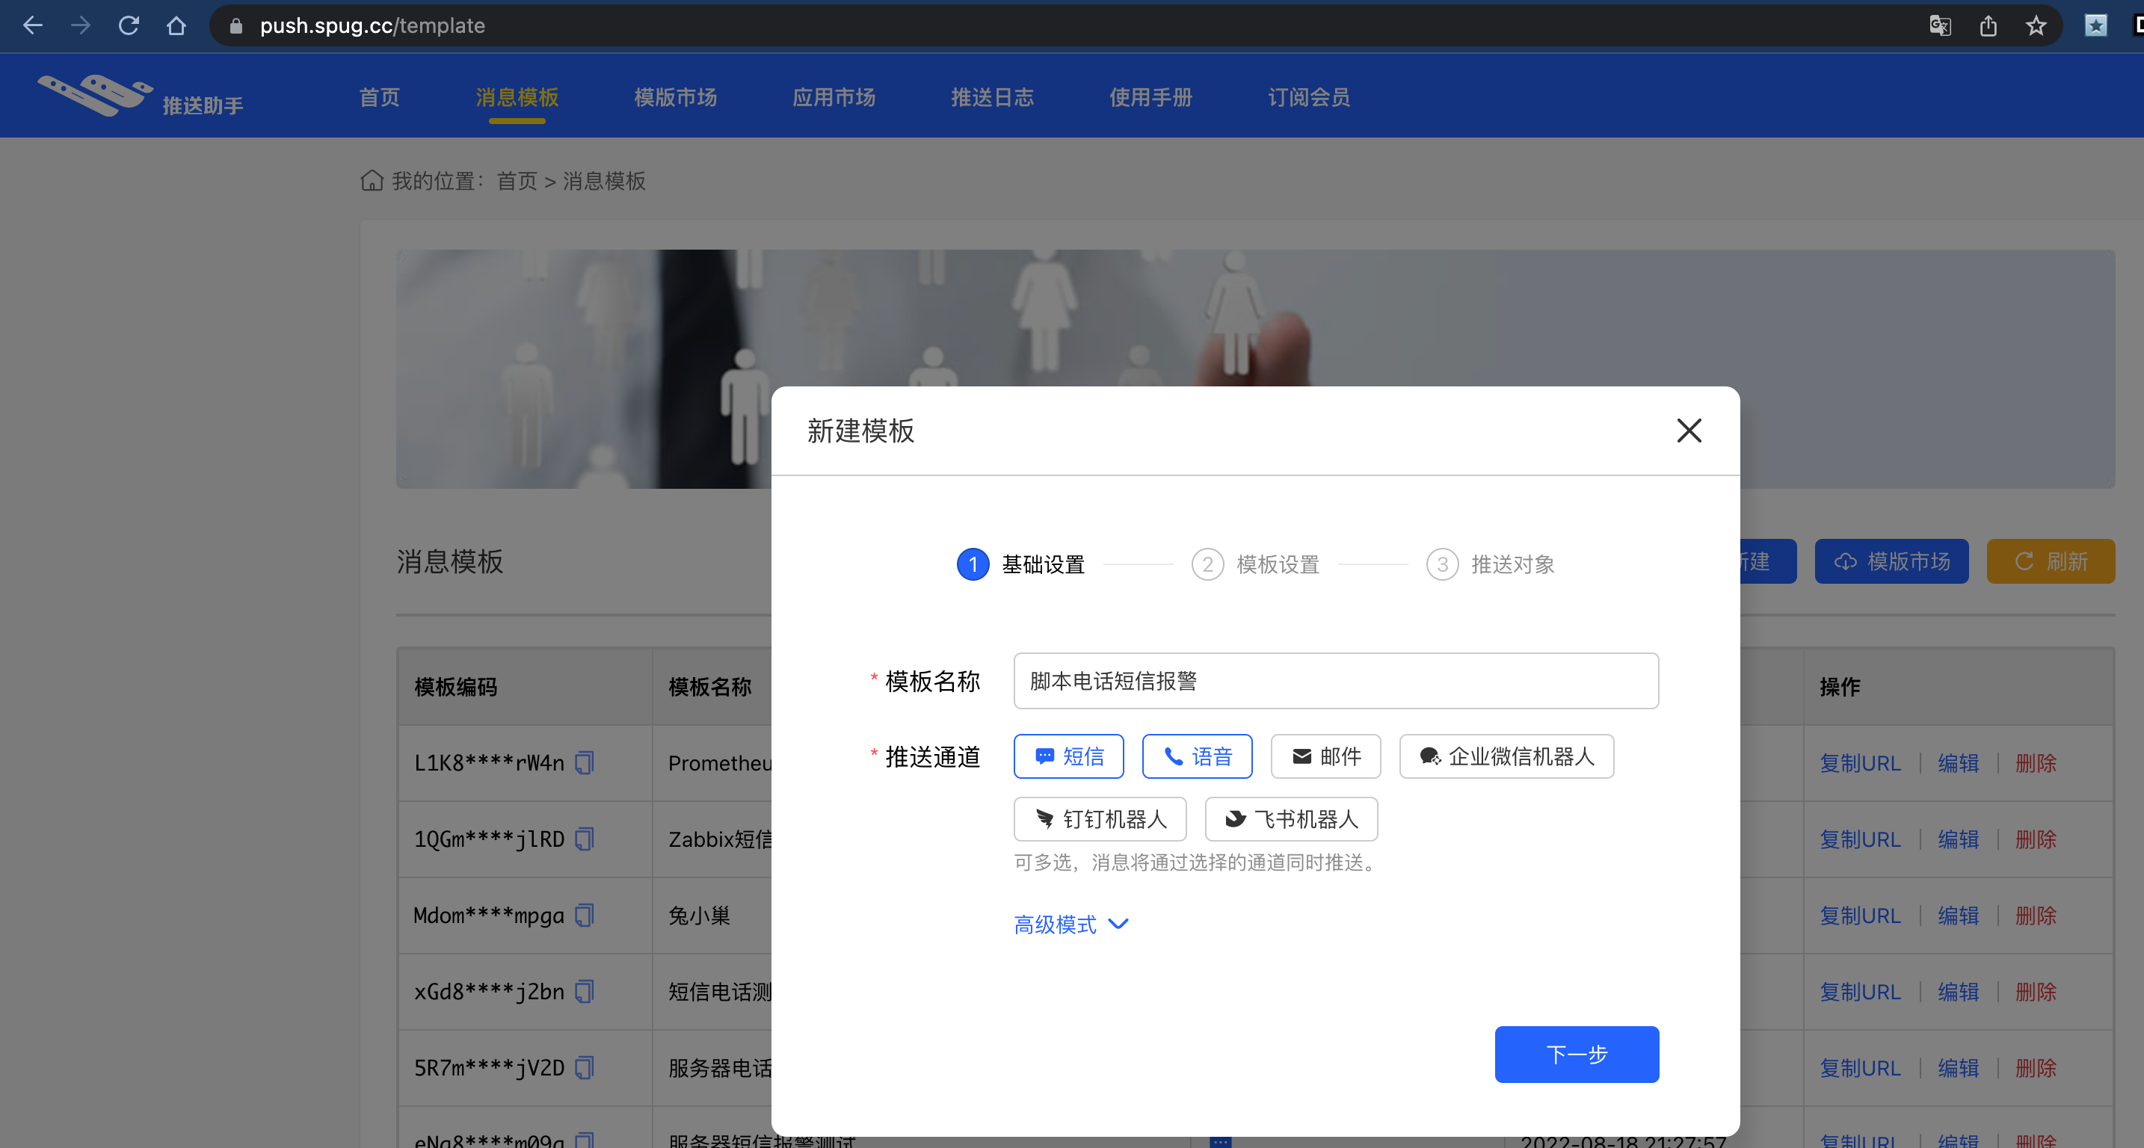Click the 模板名称 text field
This screenshot has height=1148, width=2144.
[x=1336, y=682]
